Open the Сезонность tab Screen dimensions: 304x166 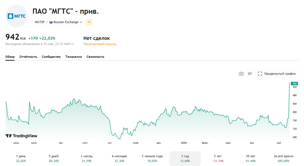95,57
